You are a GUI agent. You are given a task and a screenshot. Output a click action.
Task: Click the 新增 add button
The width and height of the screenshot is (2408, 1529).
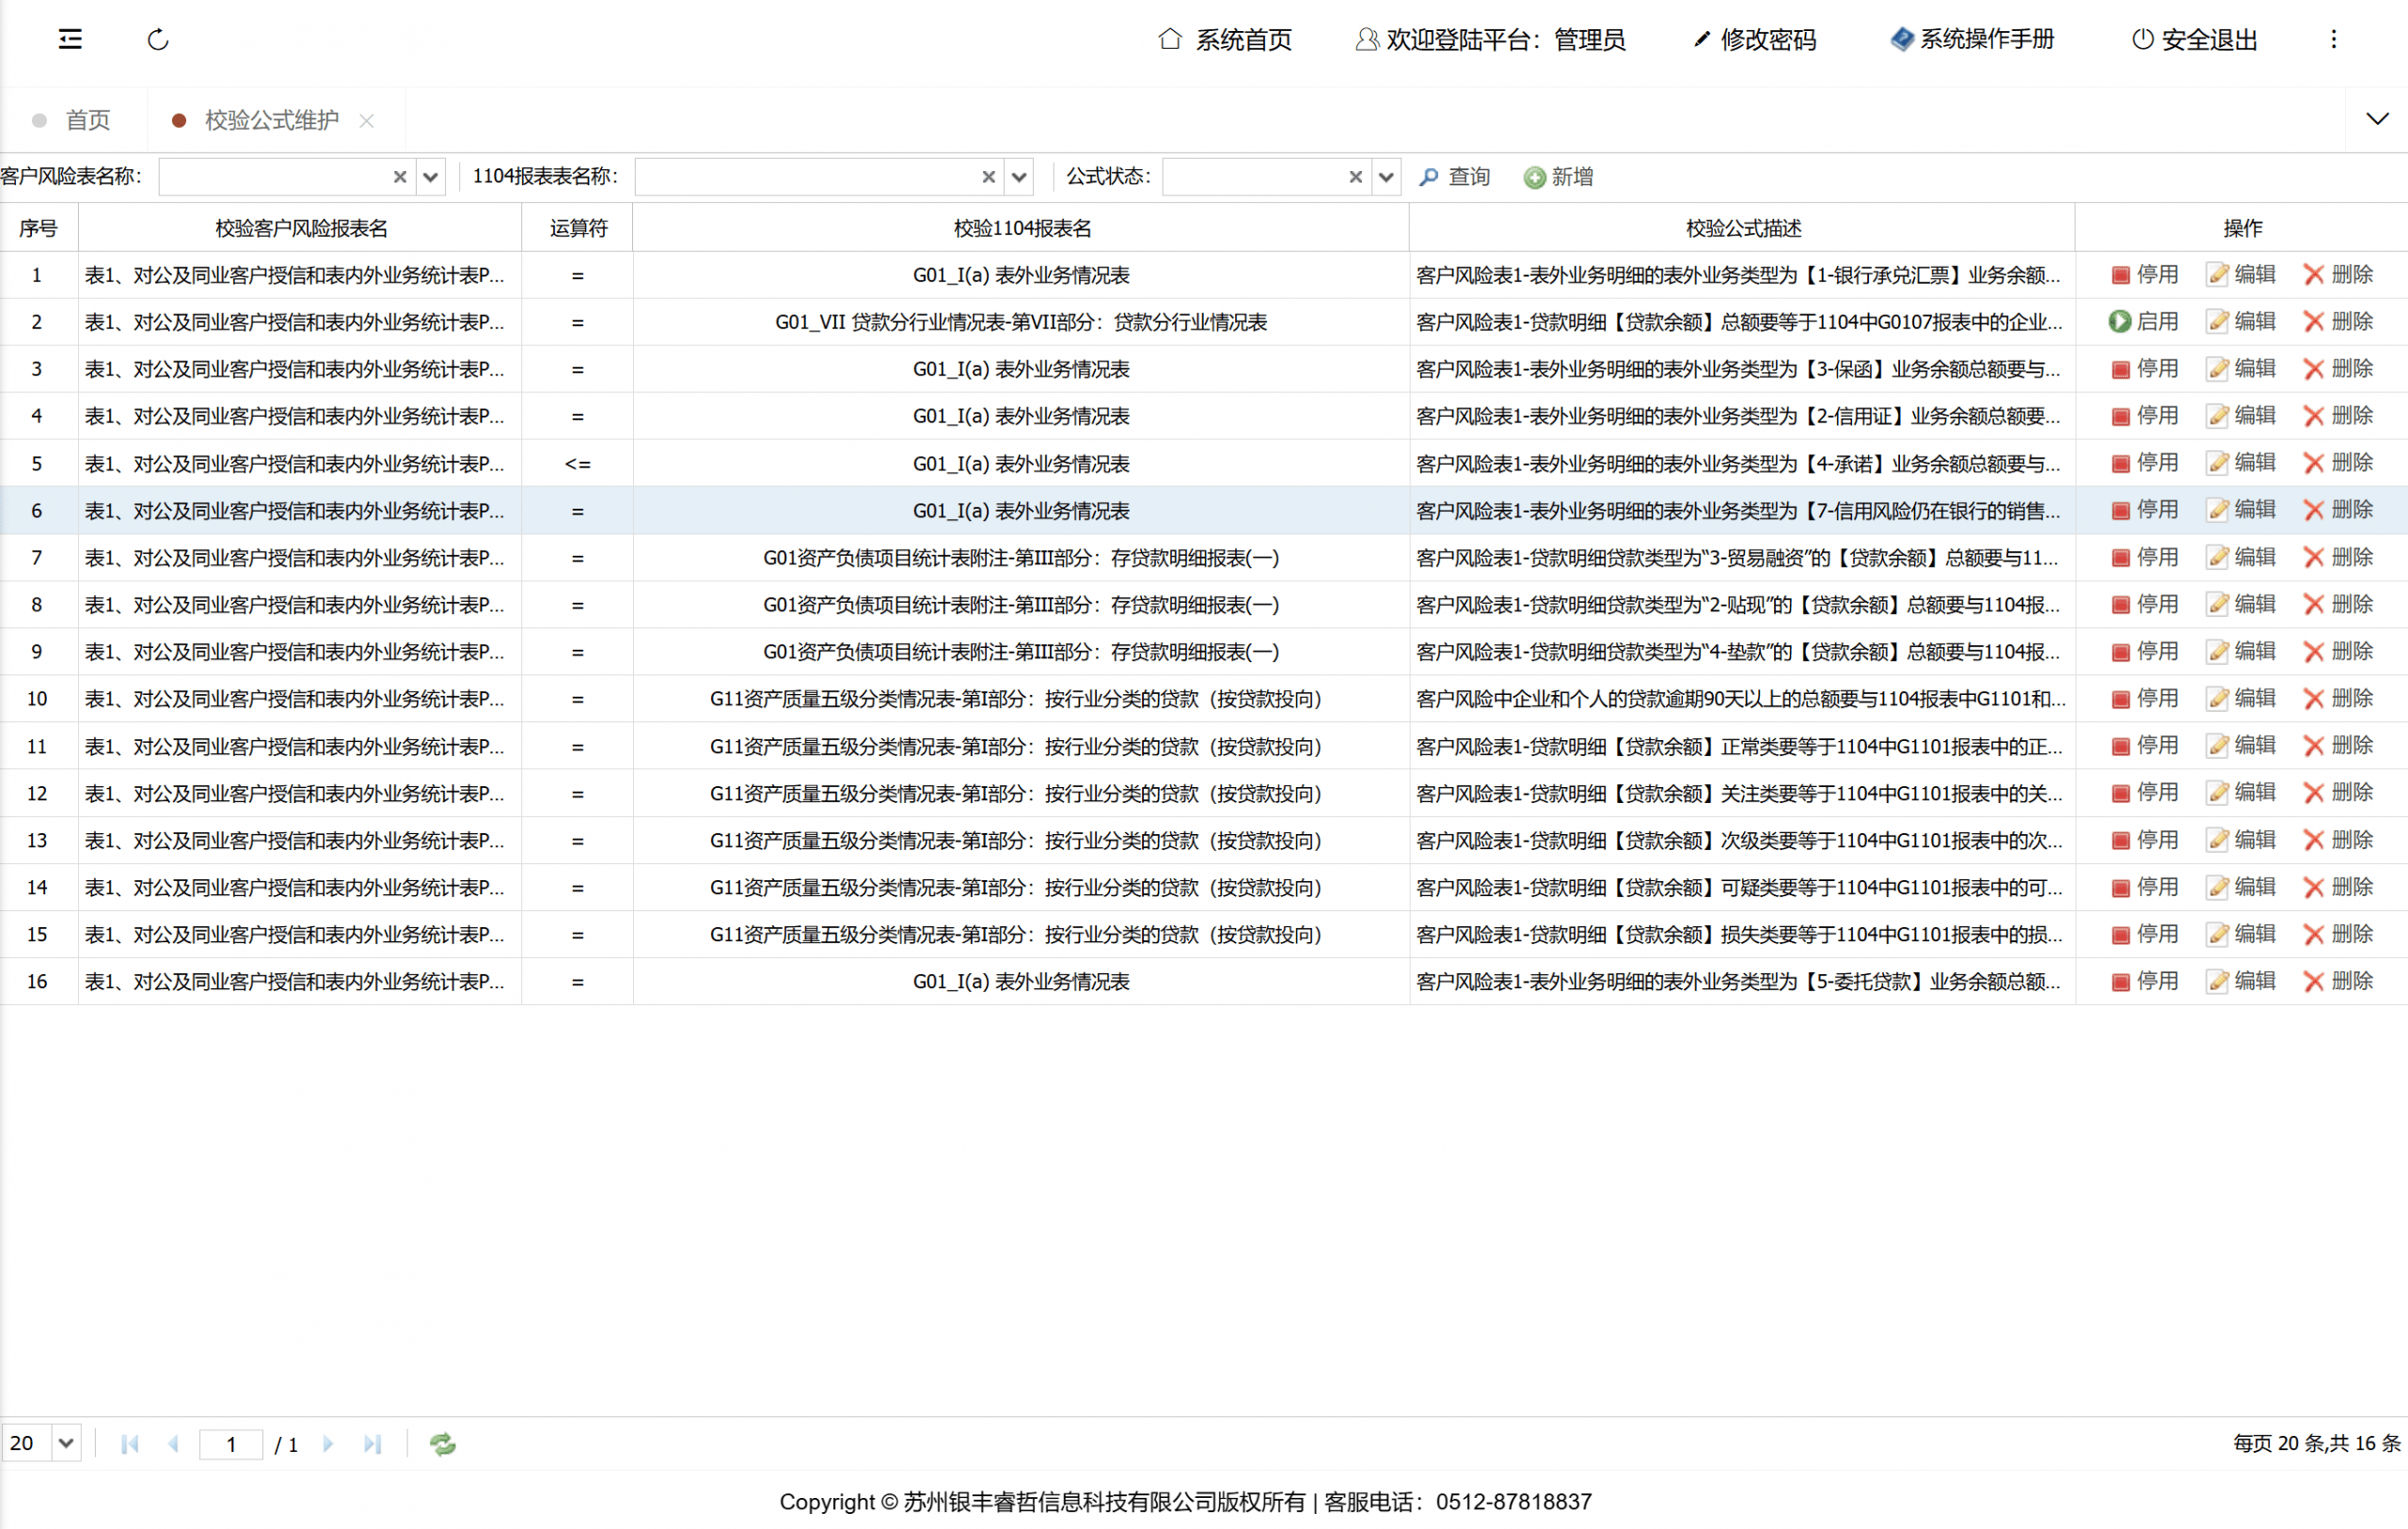coord(1558,177)
